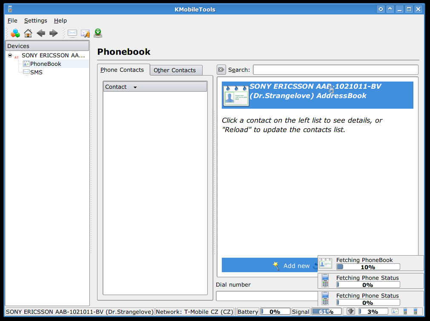Go to the home page via house icon
This screenshot has width=430, height=321.
pos(28,34)
